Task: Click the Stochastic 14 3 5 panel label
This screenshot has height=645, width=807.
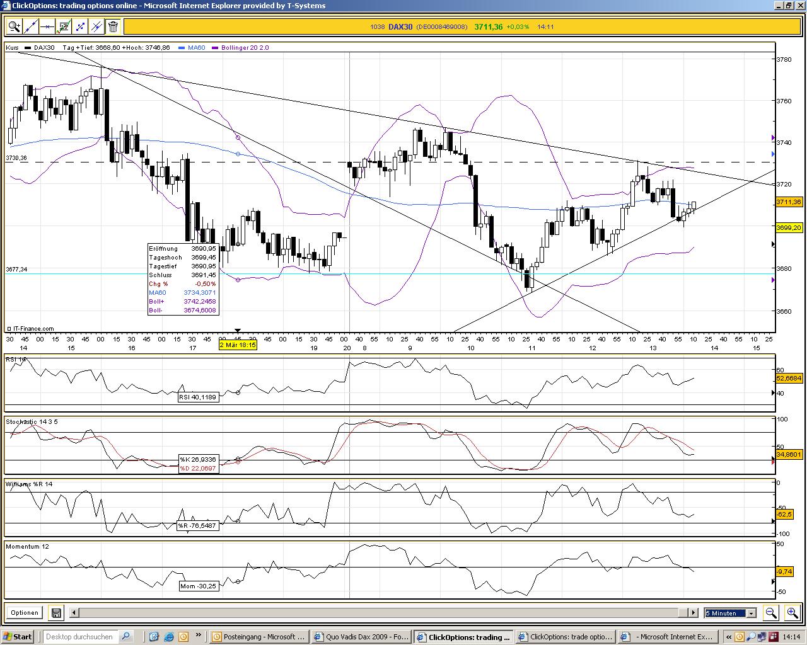Action: (x=32, y=421)
